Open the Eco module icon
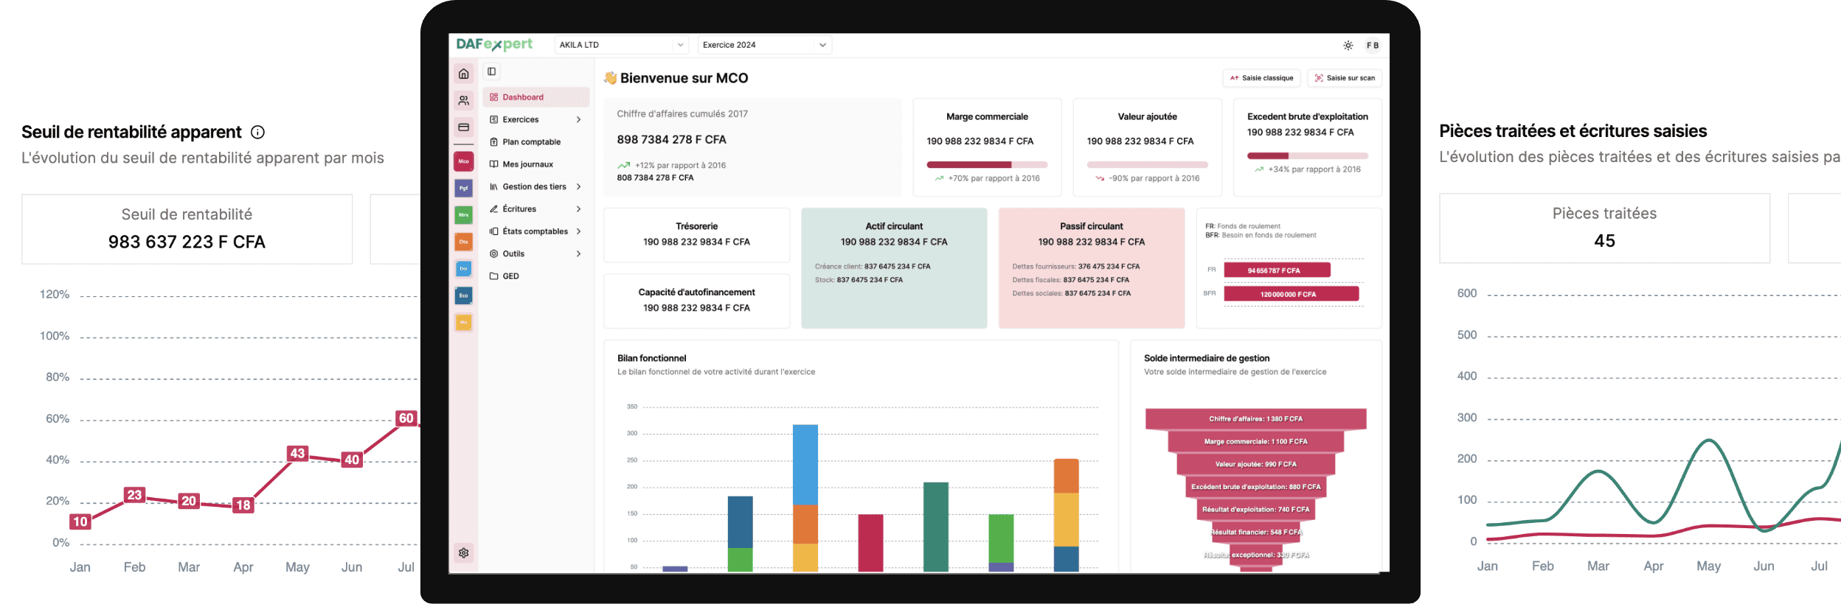This screenshot has height=604, width=1841. pos(463,295)
